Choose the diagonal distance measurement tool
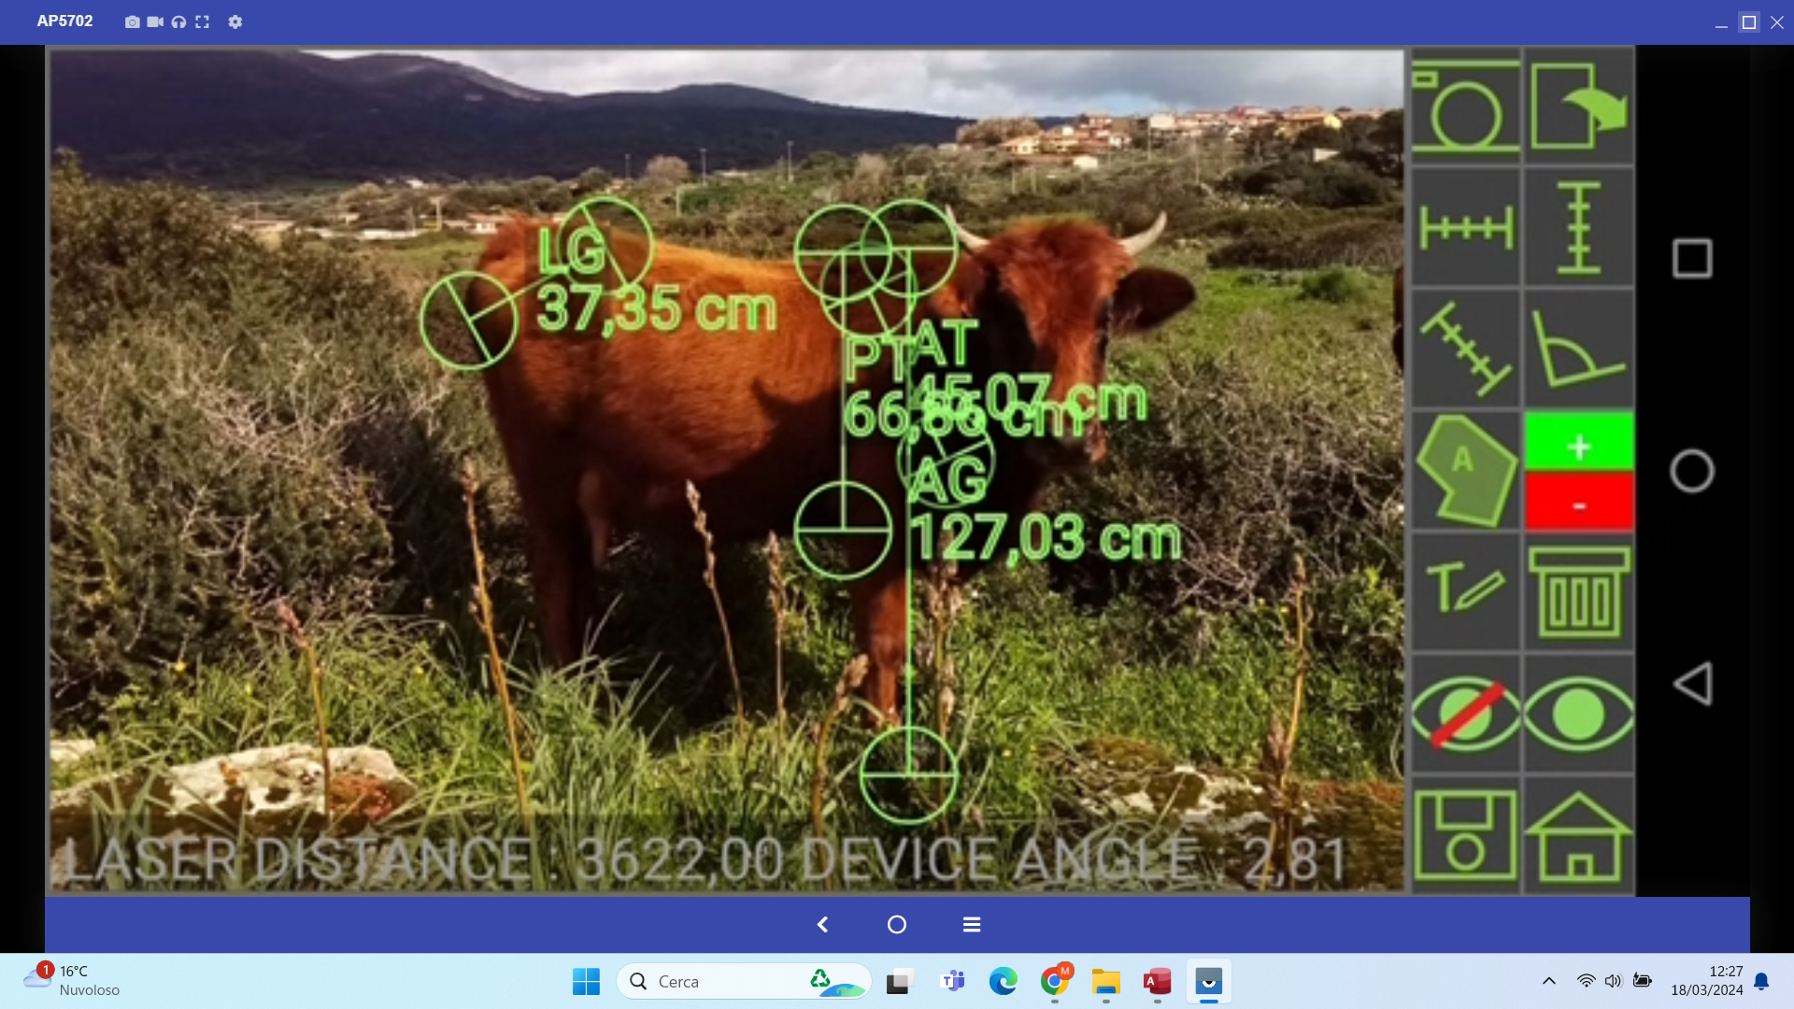Viewport: 1794px width, 1009px height. [x=1465, y=349]
